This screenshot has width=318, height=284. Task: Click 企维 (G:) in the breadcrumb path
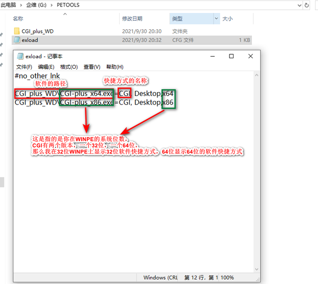(36, 5)
